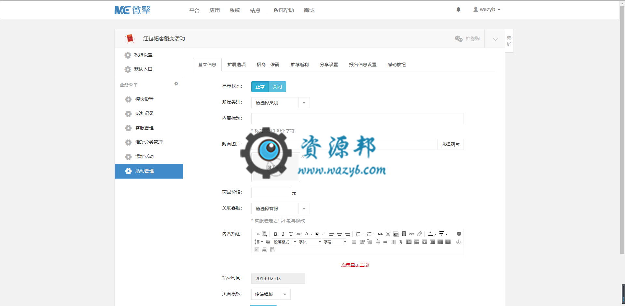Open the 字号 font size dropdown
Viewport: 625px width, 306px height.
pyautogui.click(x=334, y=242)
